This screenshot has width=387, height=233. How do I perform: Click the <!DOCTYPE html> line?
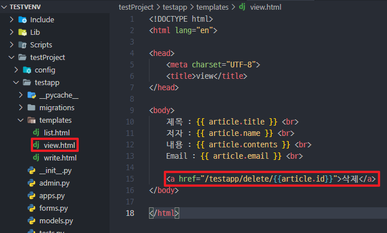tap(181, 19)
